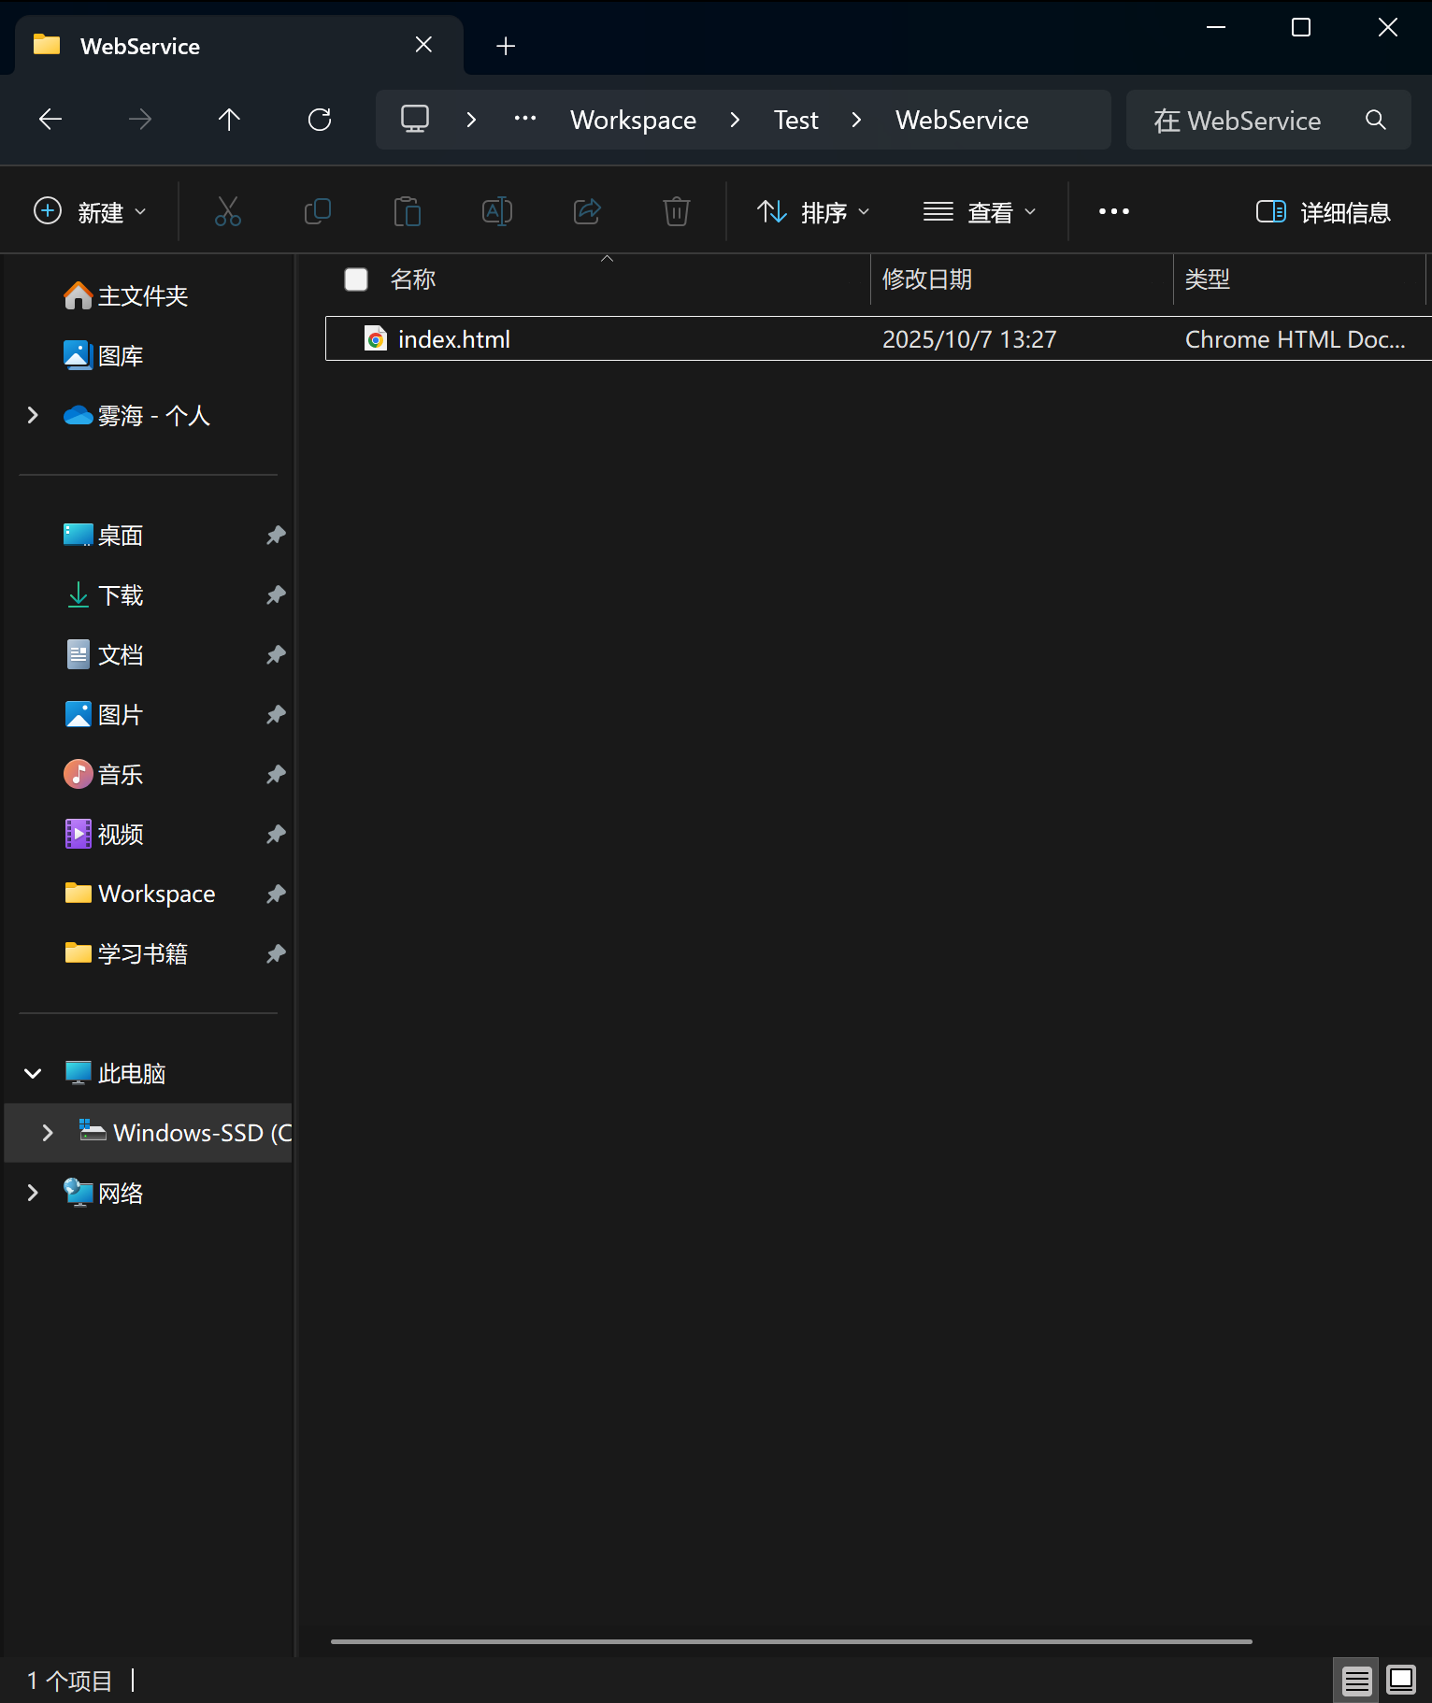1432x1703 pixels.
Task: Switch to large thumbnails view in status bar
Action: pyautogui.click(x=1401, y=1681)
